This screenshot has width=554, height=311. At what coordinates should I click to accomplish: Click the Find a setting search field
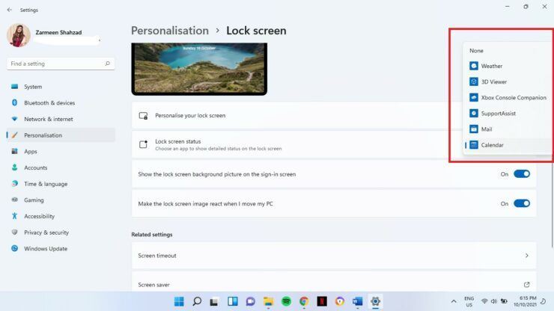[61, 64]
